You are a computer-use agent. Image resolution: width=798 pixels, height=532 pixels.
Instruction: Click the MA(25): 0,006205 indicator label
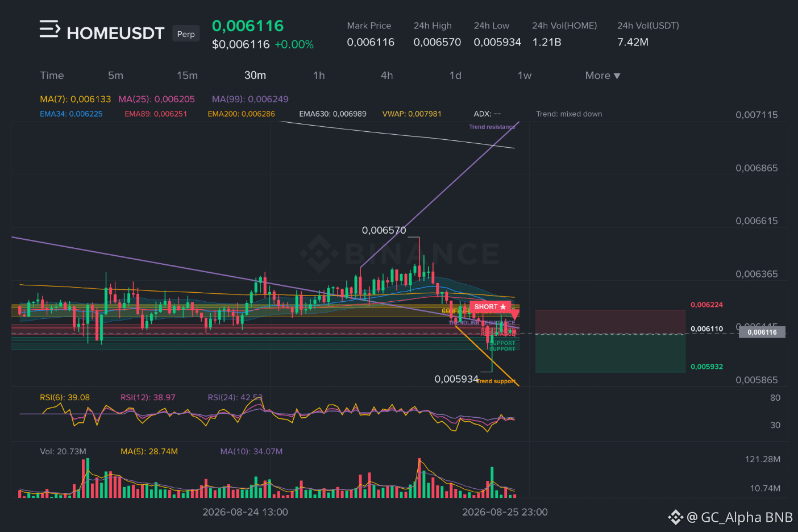click(156, 99)
